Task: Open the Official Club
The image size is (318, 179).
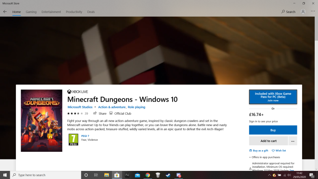Action: [120, 114]
